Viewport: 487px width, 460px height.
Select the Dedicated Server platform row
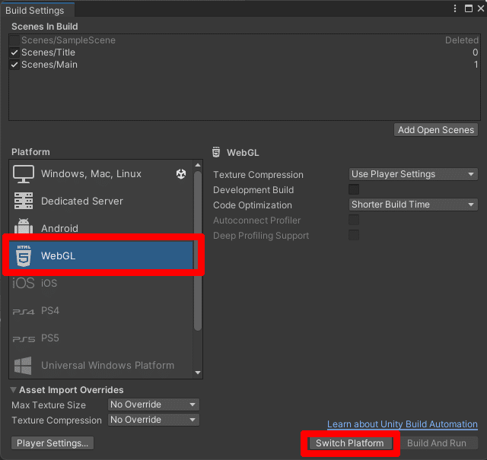(101, 201)
